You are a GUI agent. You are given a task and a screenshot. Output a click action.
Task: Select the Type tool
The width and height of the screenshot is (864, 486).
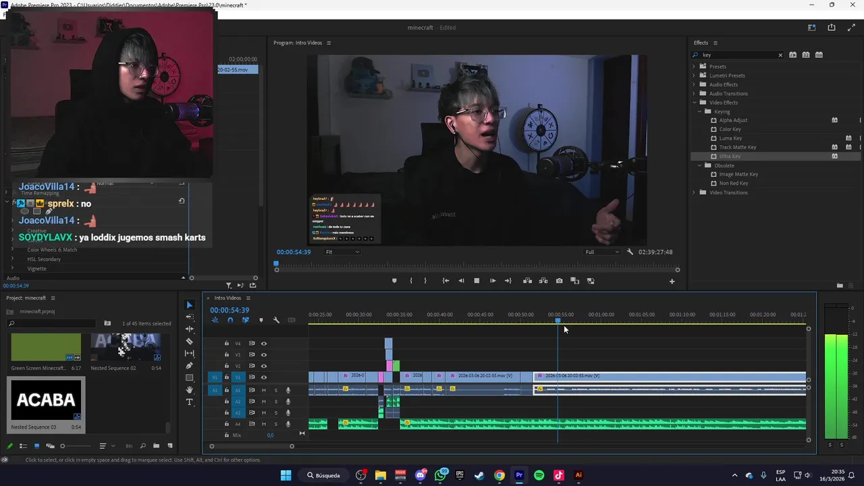189,402
